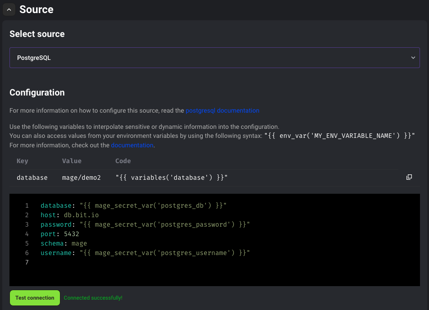
Task: Click the Source section heading
Action: pyautogui.click(x=37, y=9)
